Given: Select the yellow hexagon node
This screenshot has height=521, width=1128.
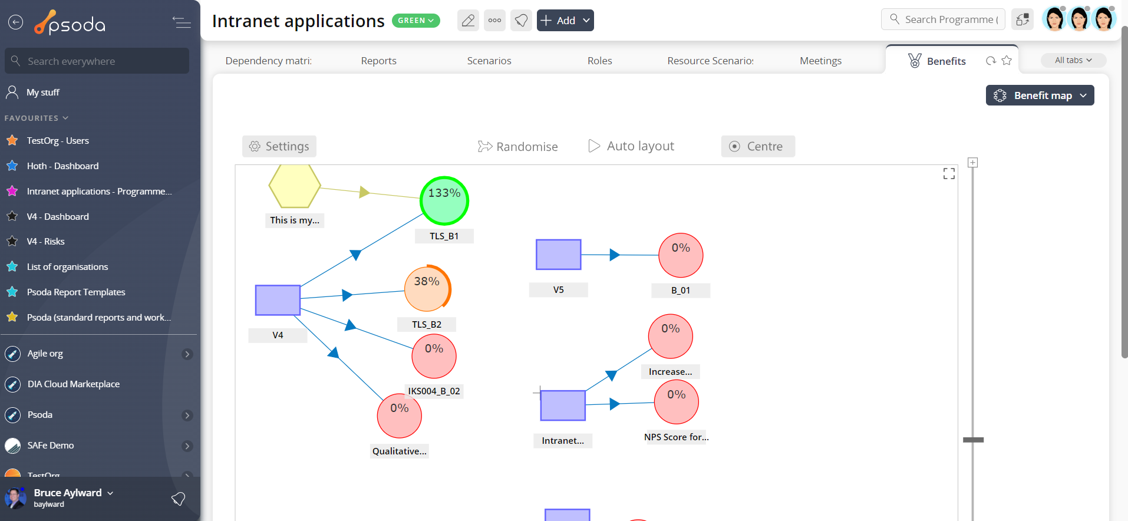Looking at the screenshot, I should pos(295,186).
